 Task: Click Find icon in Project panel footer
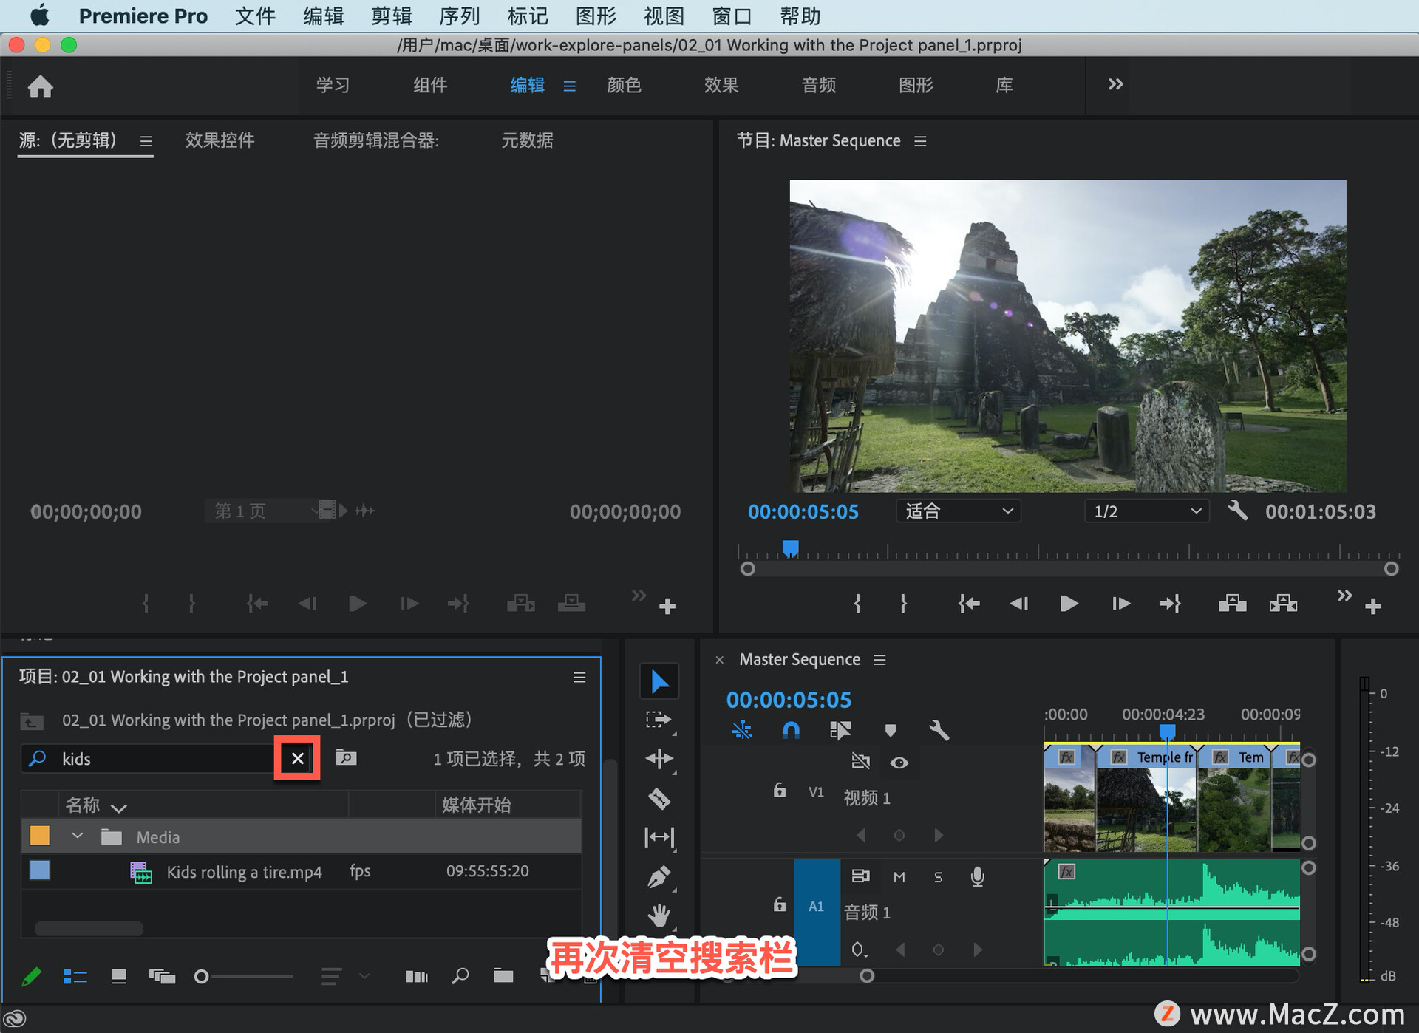pos(460,976)
